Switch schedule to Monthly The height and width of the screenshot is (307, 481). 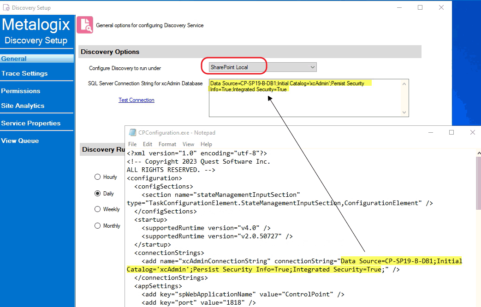click(97, 226)
